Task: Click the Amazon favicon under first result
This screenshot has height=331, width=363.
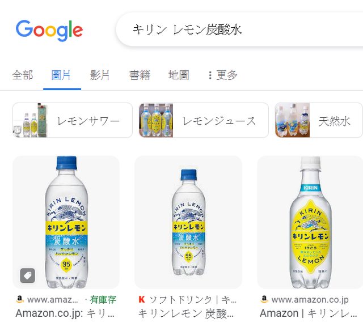Action: (x=20, y=299)
